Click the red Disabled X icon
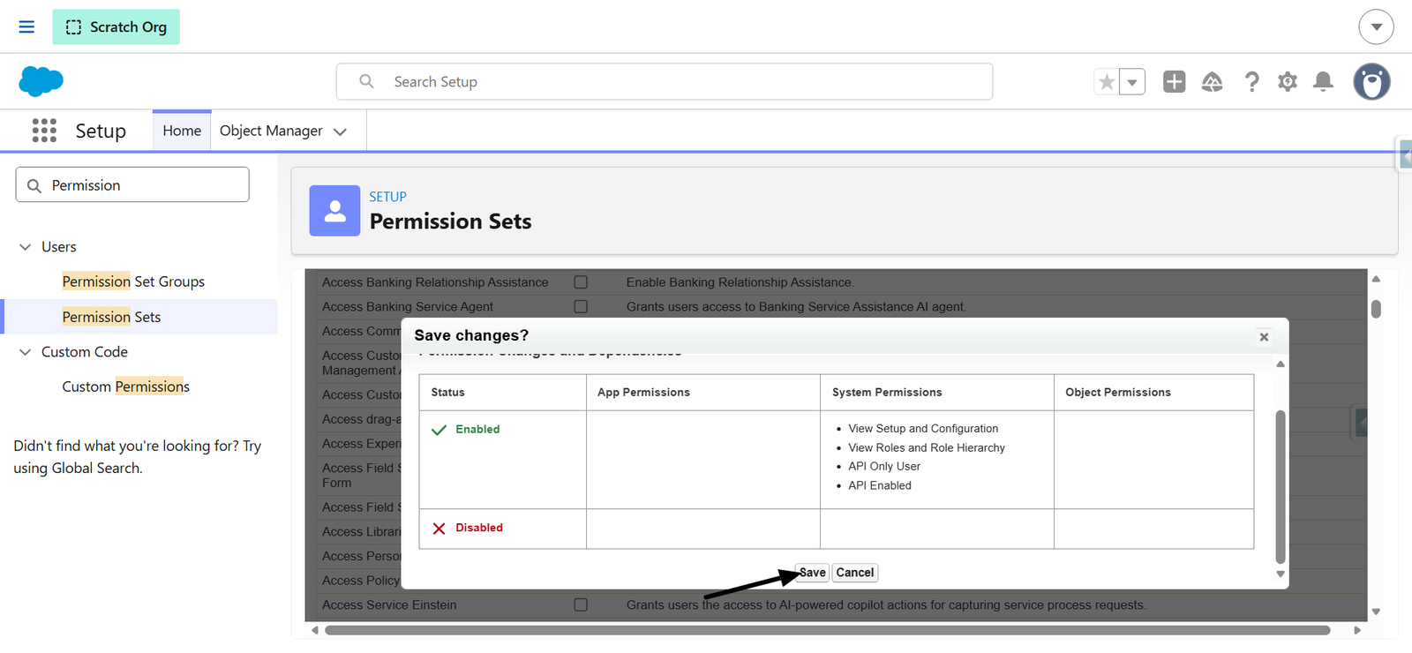 tap(439, 529)
